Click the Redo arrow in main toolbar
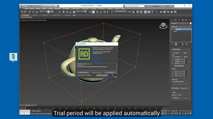The height and width of the screenshot is (119, 213). pyautogui.click(x=25, y=12)
